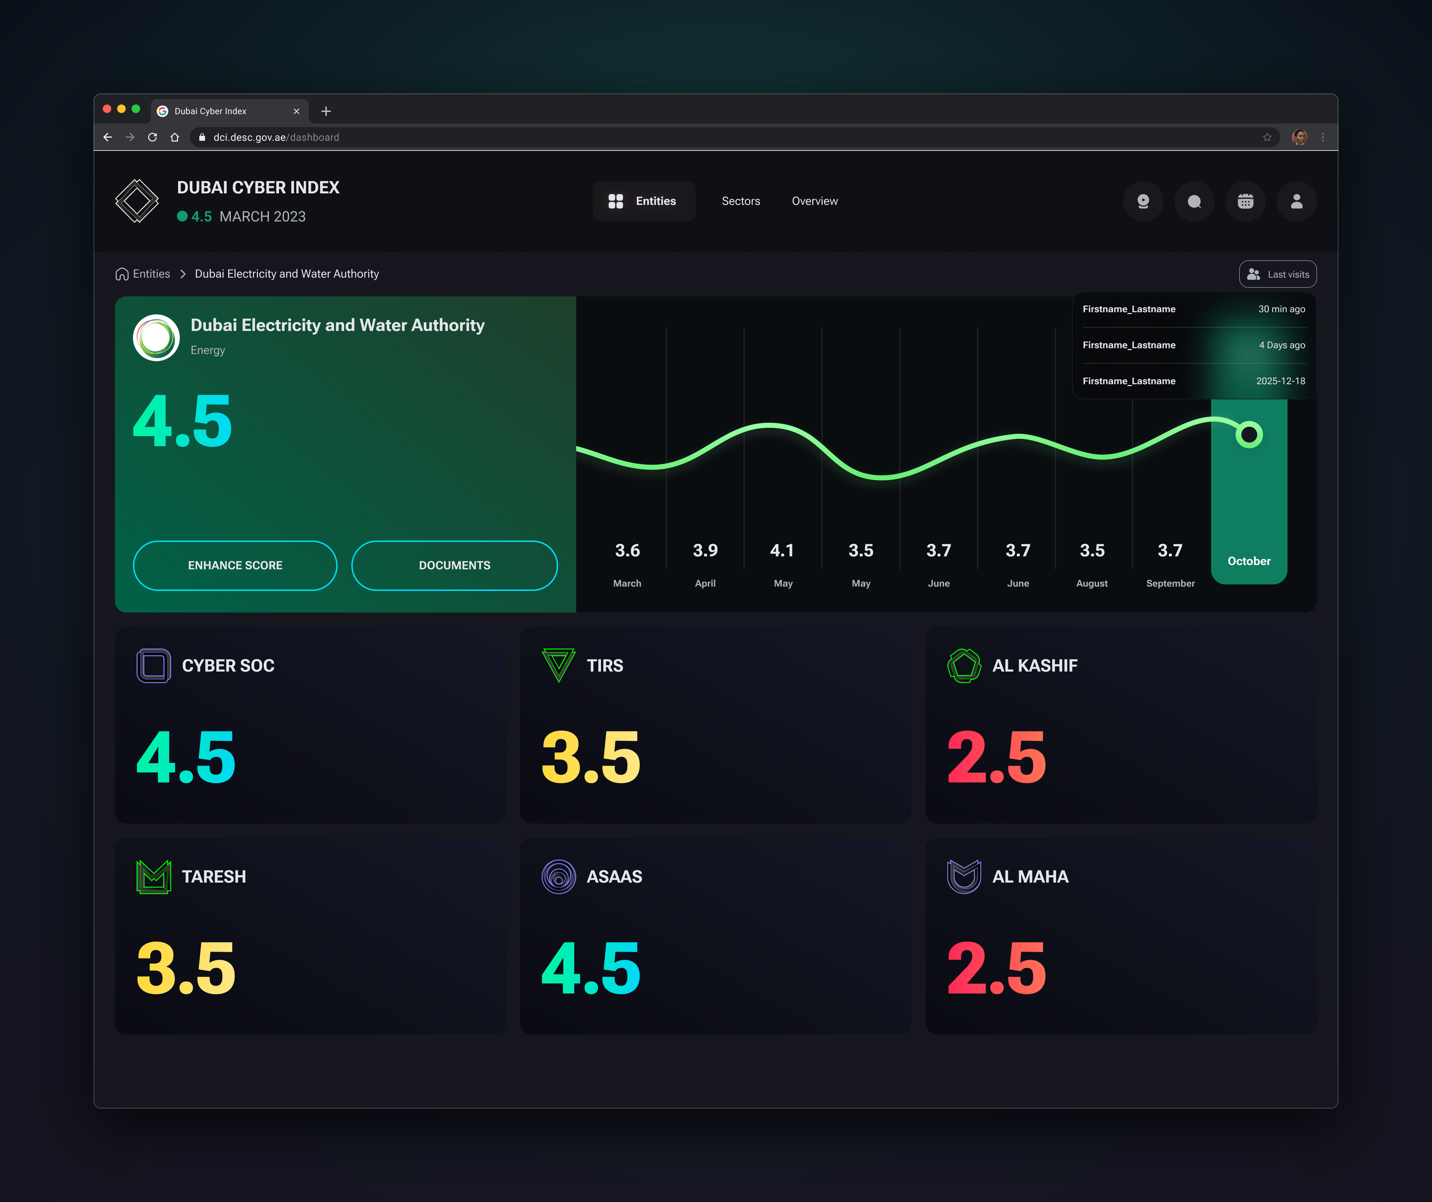This screenshot has width=1432, height=1202.
Task: Select the September 3.7 chart column
Action: coord(1170,564)
